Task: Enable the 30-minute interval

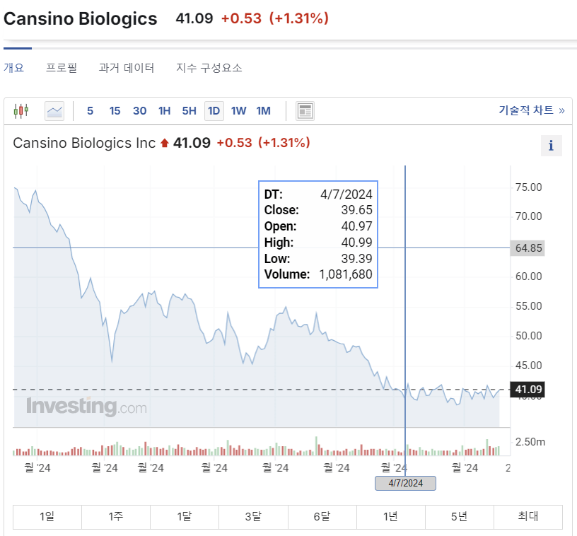Action: (x=139, y=110)
